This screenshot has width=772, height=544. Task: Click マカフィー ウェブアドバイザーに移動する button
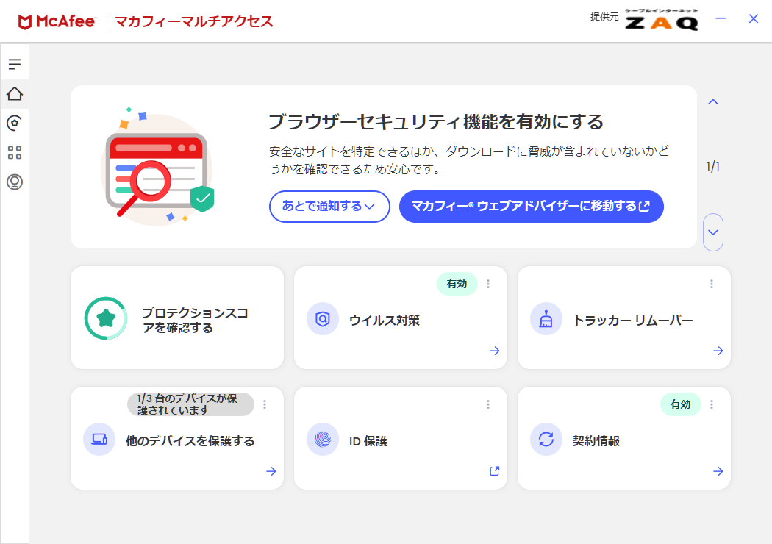coord(532,207)
